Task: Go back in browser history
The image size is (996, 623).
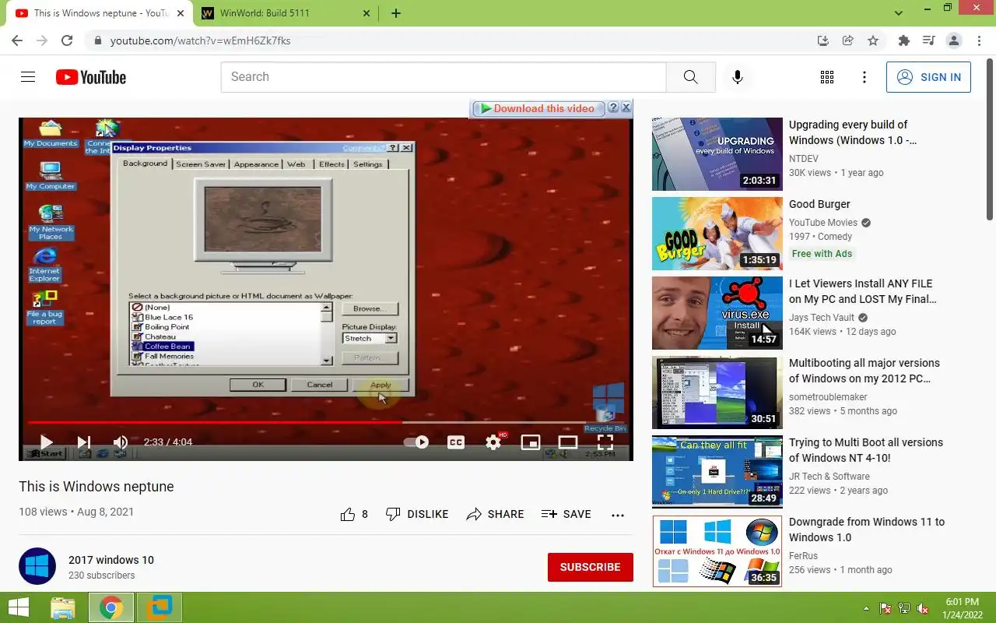Action: (17, 40)
